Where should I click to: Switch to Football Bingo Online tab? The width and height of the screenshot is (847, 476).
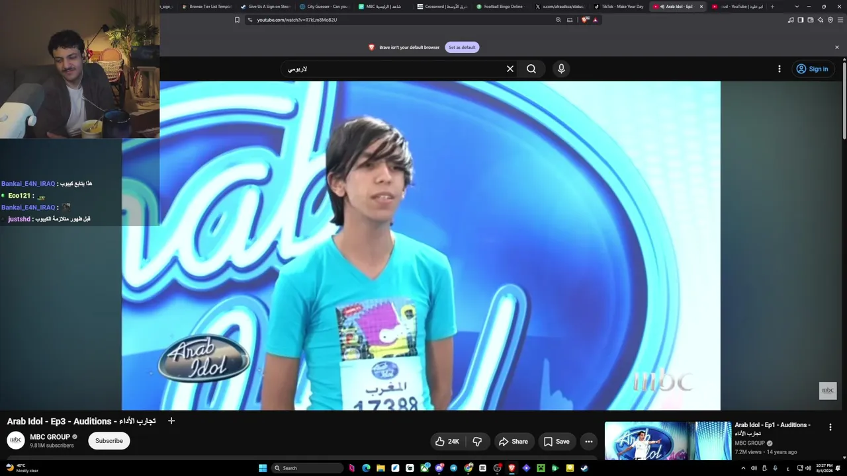pyautogui.click(x=501, y=7)
